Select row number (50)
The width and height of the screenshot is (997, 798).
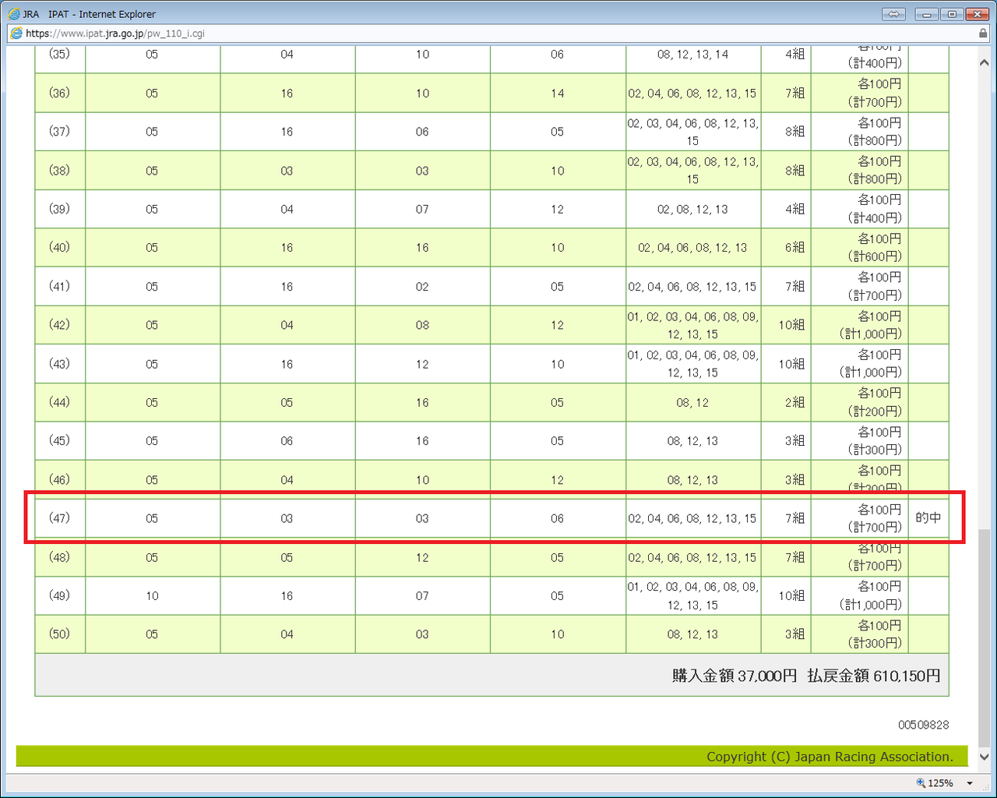coord(60,634)
